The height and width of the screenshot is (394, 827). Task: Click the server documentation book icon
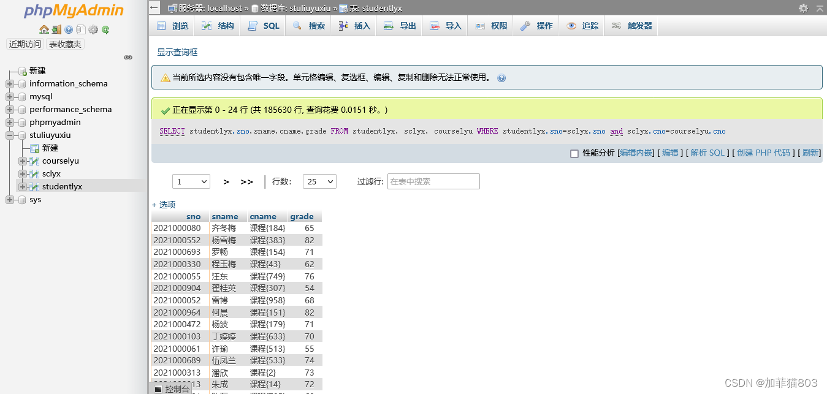pyautogui.click(x=81, y=29)
